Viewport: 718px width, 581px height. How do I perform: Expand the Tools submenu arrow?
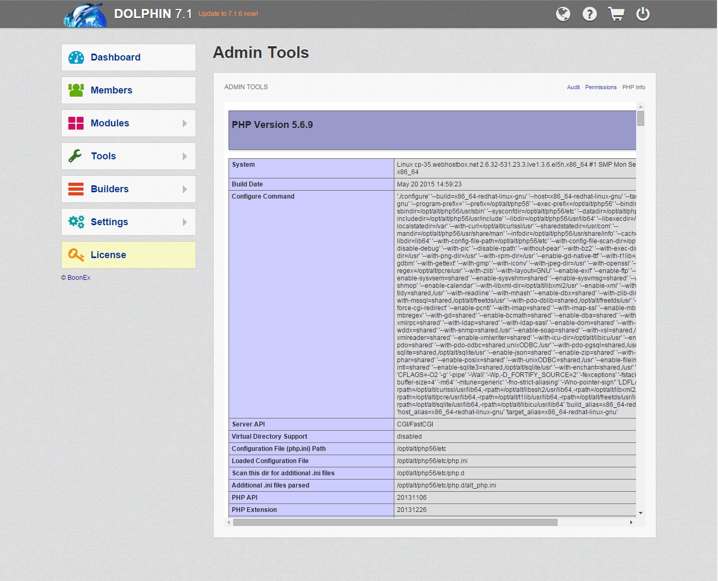click(184, 156)
